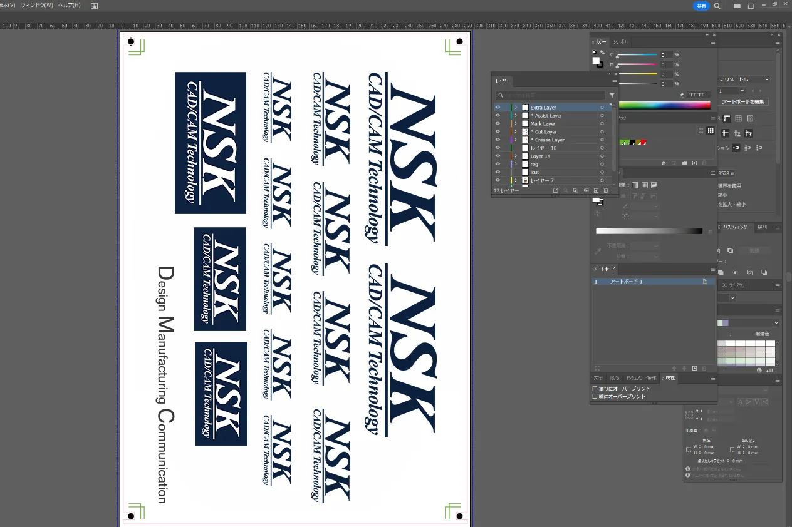792x527 pixels.
Task: Toggle visibility of * Assist Layer
Action: click(x=498, y=115)
